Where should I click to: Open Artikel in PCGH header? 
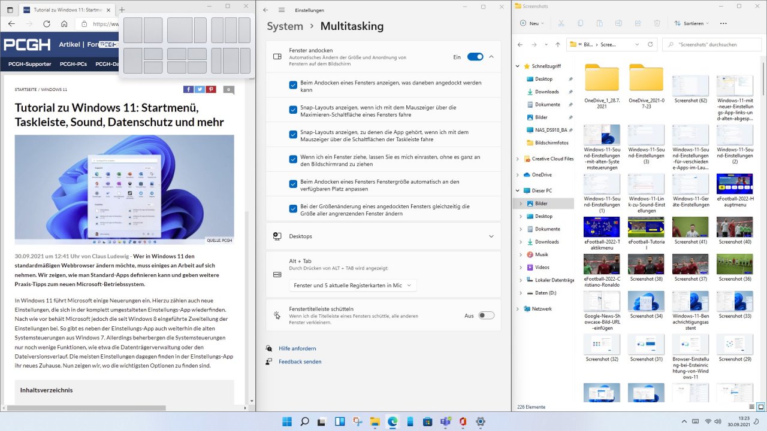point(70,44)
